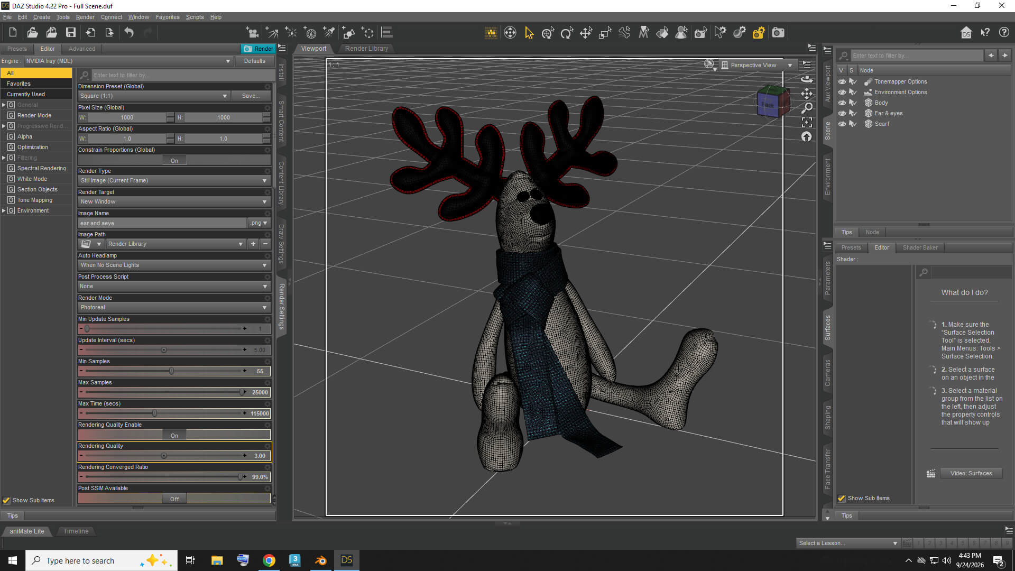The image size is (1015, 571).
Task: Click the New File icon in toolbar
Action: [x=13, y=33]
